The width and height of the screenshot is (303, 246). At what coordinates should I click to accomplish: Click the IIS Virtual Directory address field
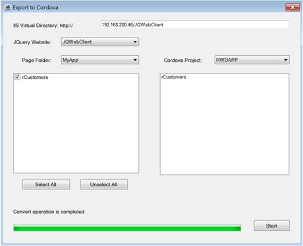click(x=195, y=25)
